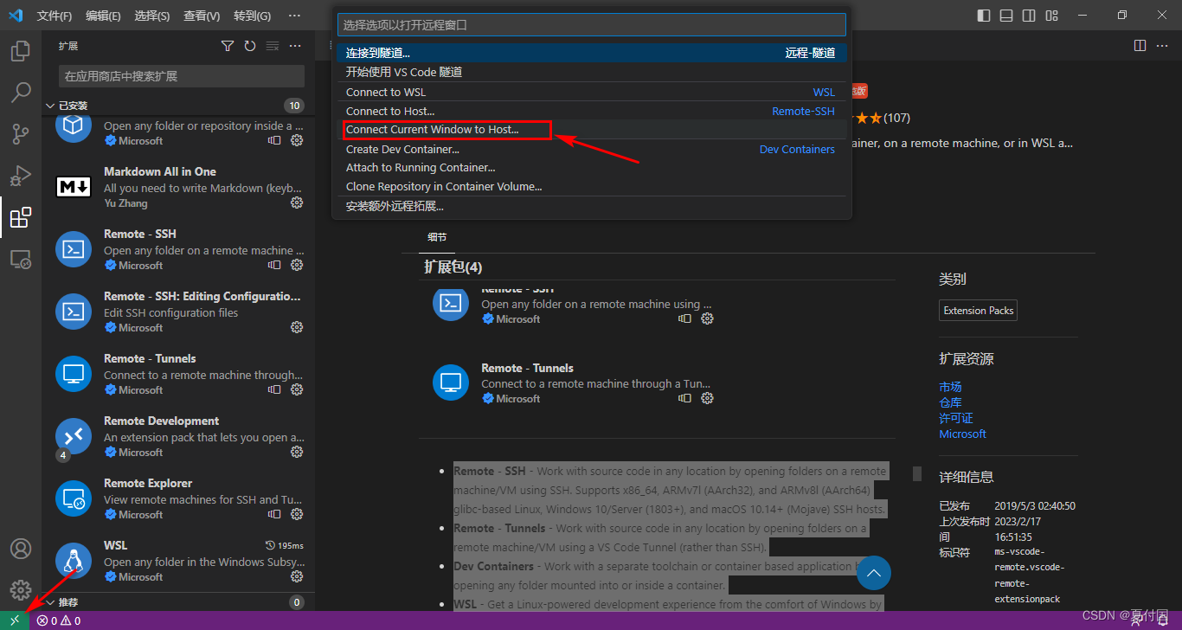The image size is (1182, 630).
Task: Select the Extensions activity bar icon
Action: [x=21, y=217]
